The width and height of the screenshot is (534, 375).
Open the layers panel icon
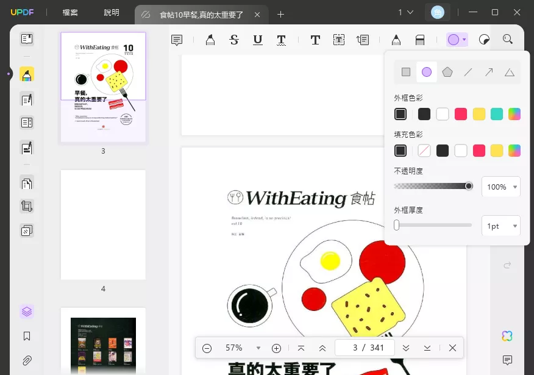point(27,312)
